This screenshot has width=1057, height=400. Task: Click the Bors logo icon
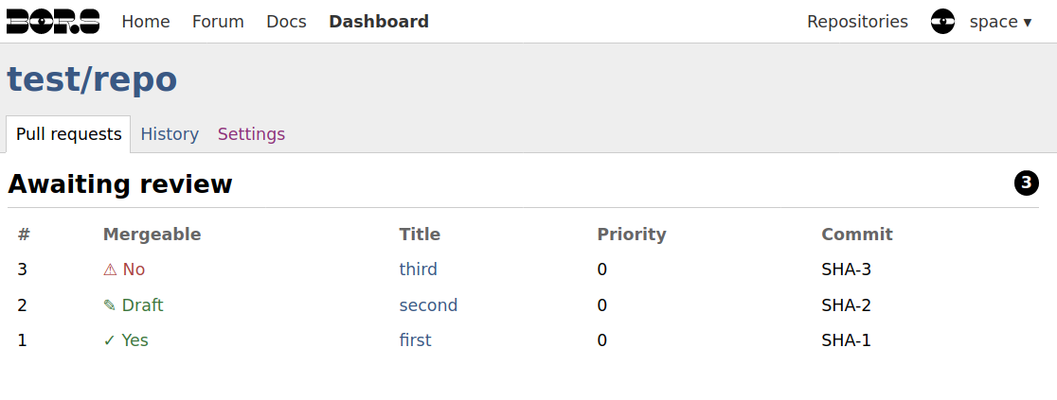click(53, 22)
